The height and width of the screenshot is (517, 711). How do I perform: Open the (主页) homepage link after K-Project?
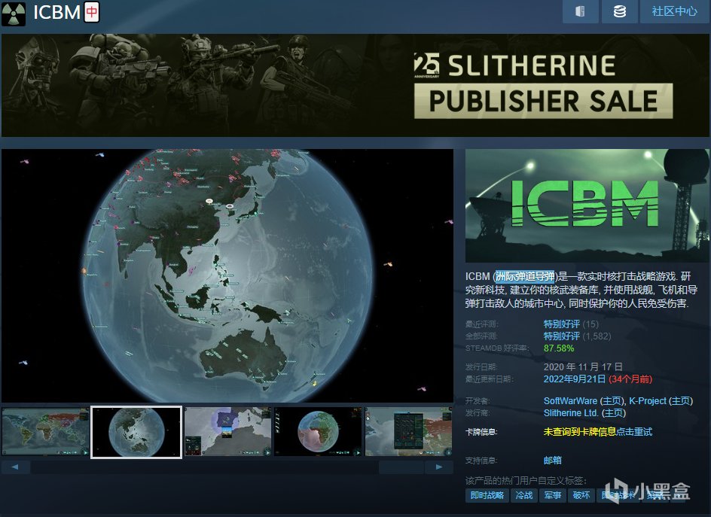coord(681,400)
